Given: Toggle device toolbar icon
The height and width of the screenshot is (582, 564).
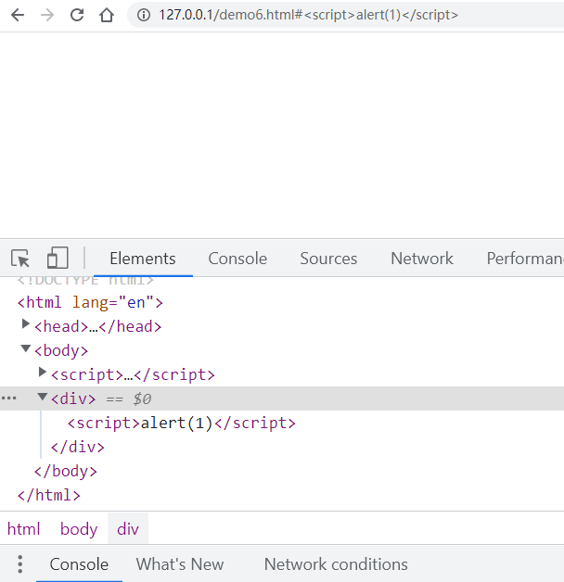Looking at the screenshot, I should click(x=58, y=258).
